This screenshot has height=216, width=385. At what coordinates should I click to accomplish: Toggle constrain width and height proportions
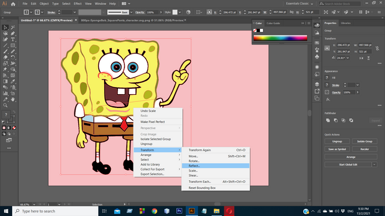click(x=377, y=48)
